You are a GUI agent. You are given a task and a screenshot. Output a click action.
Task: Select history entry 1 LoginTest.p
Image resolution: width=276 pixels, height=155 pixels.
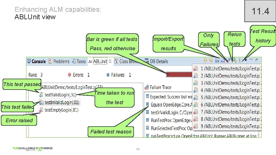click(227, 69)
